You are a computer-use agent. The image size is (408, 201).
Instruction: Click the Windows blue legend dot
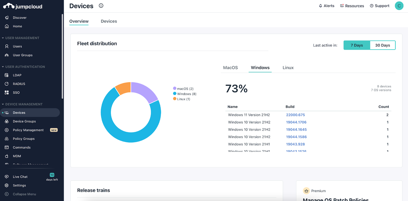click(x=175, y=94)
